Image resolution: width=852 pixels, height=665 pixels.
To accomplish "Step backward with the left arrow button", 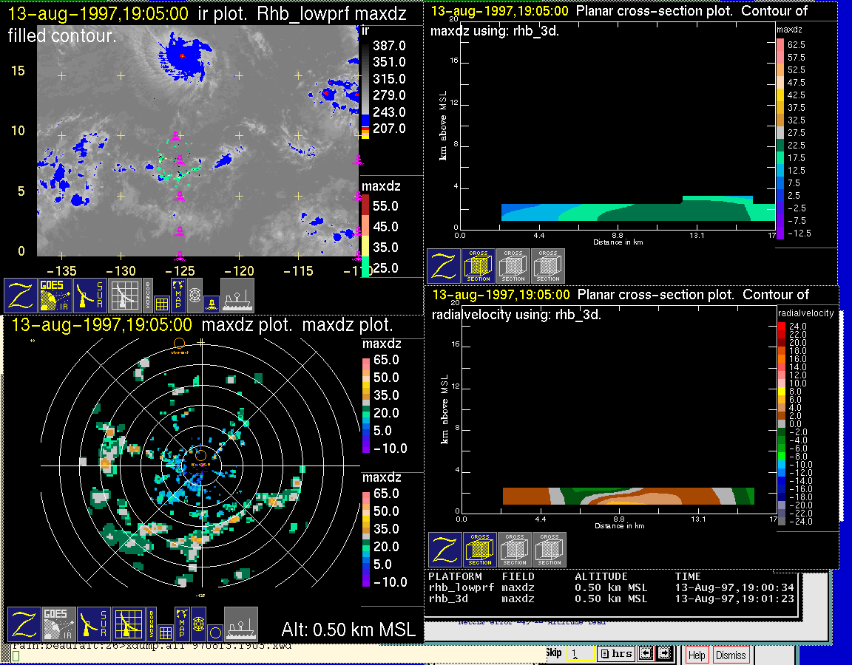I will (646, 654).
